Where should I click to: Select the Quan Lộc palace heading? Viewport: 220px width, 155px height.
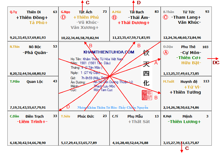click(x=35, y=81)
